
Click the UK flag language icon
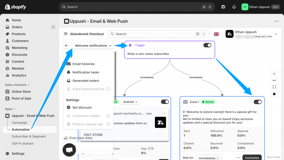pos(216,34)
